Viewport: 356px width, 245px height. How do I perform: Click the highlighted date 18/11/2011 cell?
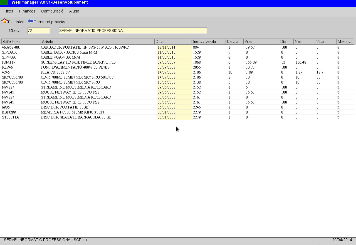(166, 47)
